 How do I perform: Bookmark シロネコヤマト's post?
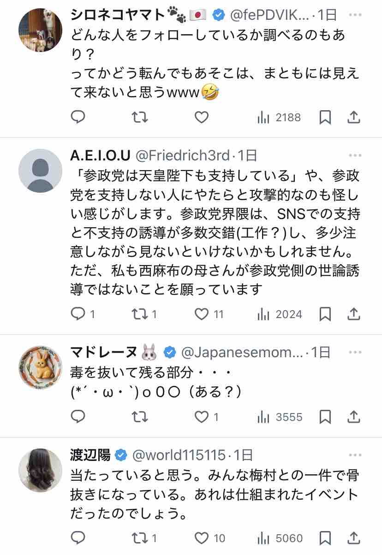325,118
